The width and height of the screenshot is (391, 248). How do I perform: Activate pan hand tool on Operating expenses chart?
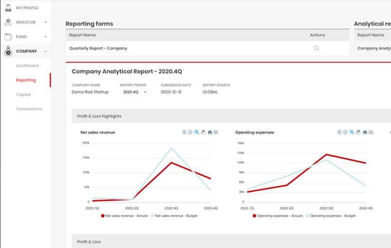pyautogui.click(x=358, y=132)
